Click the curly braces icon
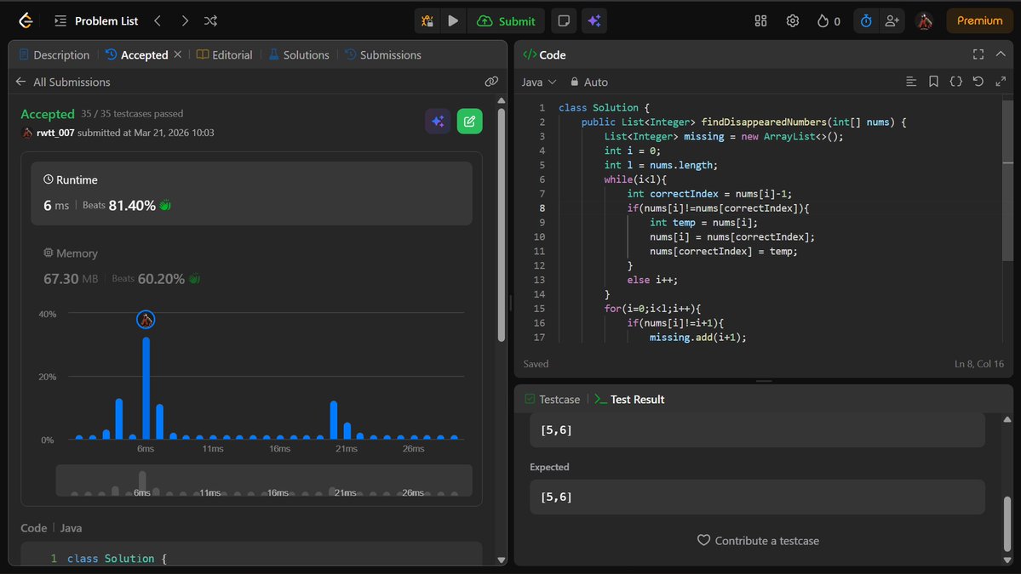Viewport: 1021px width, 574px height. coord(956,82)
